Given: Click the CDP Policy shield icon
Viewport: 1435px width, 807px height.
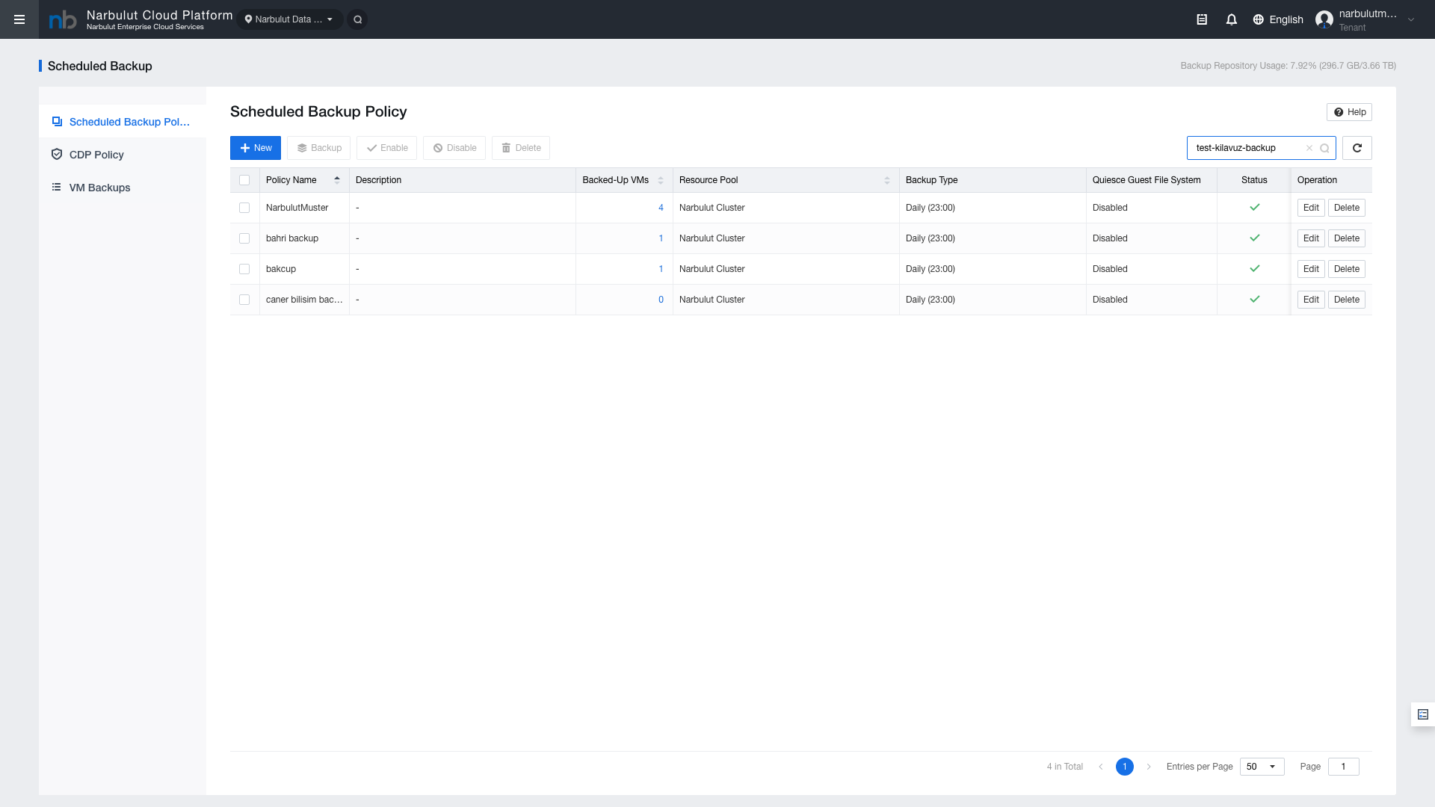Looking at the screenshot, I should (57, 155).
